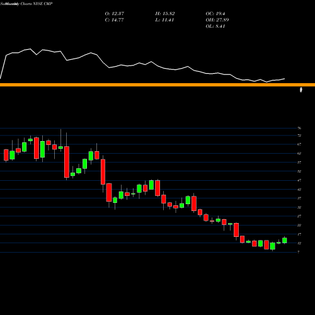Viewport: 315px width, 315px height.
Task: Click the 'OL: 8.41' value
Action: 215,26
